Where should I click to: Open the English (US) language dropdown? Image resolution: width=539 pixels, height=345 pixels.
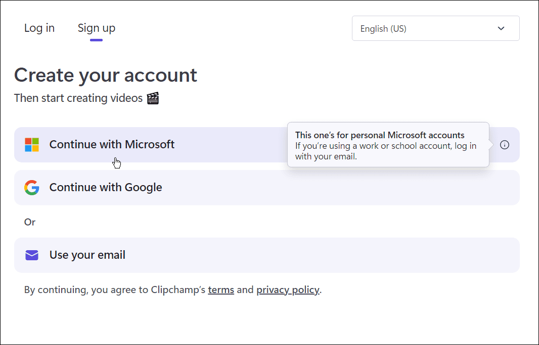[435, 28]
